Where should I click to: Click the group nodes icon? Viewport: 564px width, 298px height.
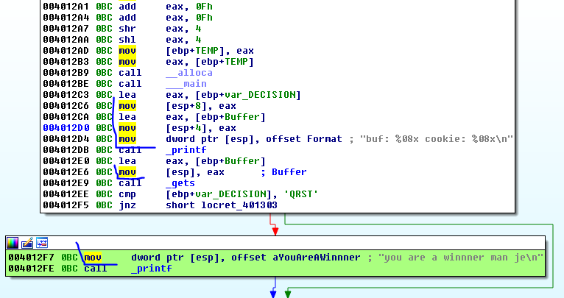42,242
